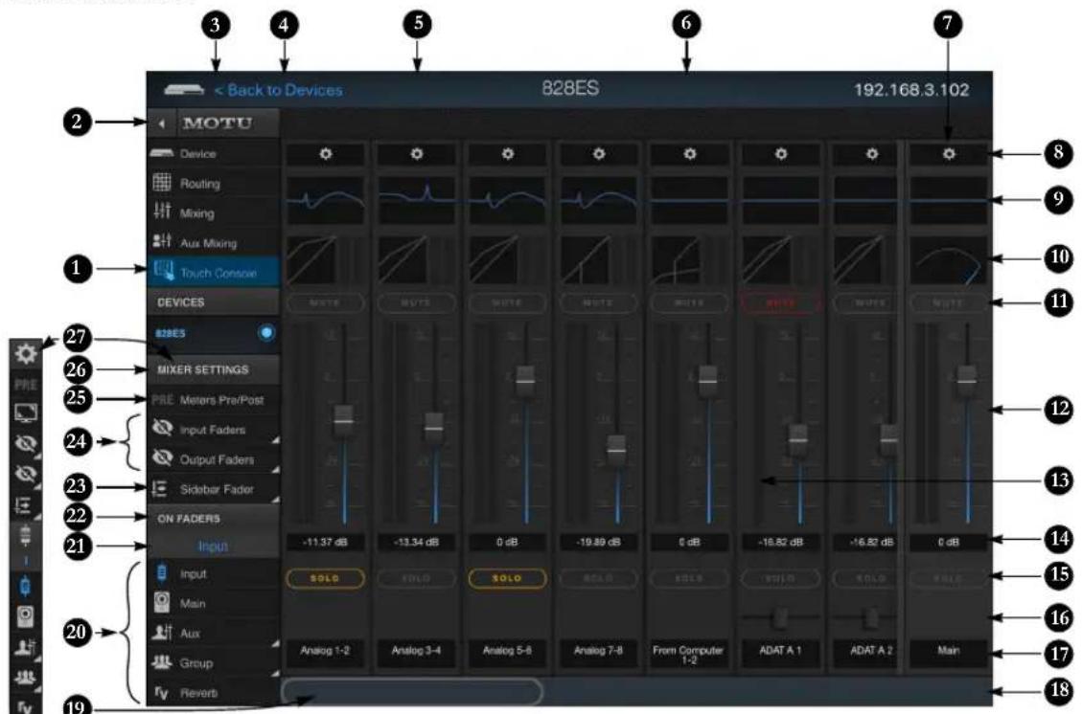Viewport: 1082px width, 714px height.
Task: Click the Aux icon in collapsed sidebar strip
Action: pos(26,647)
